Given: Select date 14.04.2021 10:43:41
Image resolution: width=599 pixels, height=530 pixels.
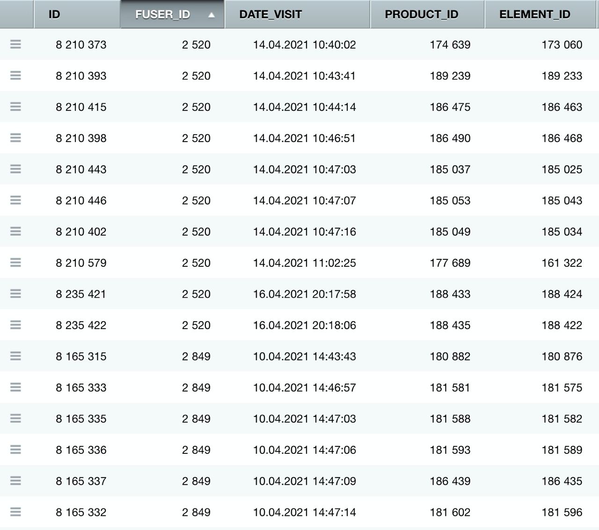Looking at the screenshot, I should coord(304,76).
